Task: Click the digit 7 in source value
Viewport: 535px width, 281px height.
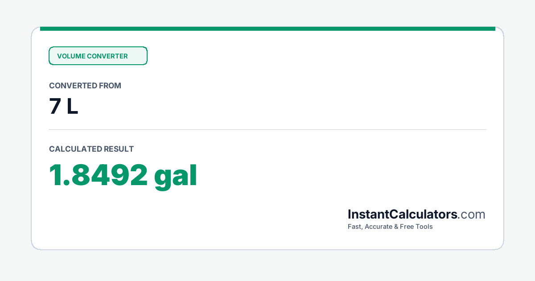Action: coord(55,107)
